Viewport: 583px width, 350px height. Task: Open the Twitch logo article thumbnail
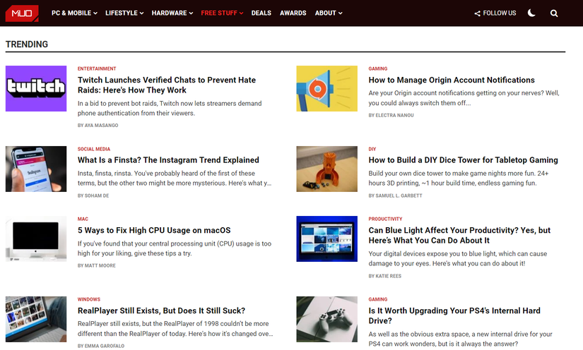click(36, 88)
